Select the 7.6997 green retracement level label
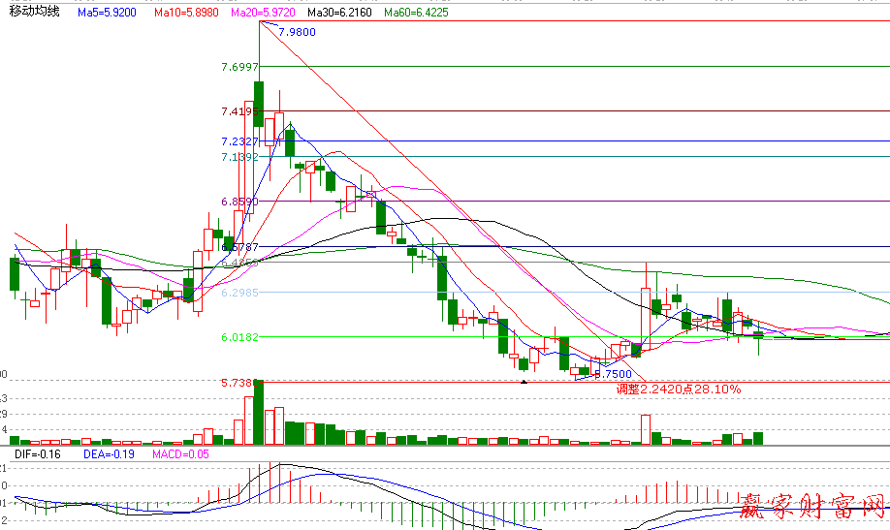 tap(239, 67)
